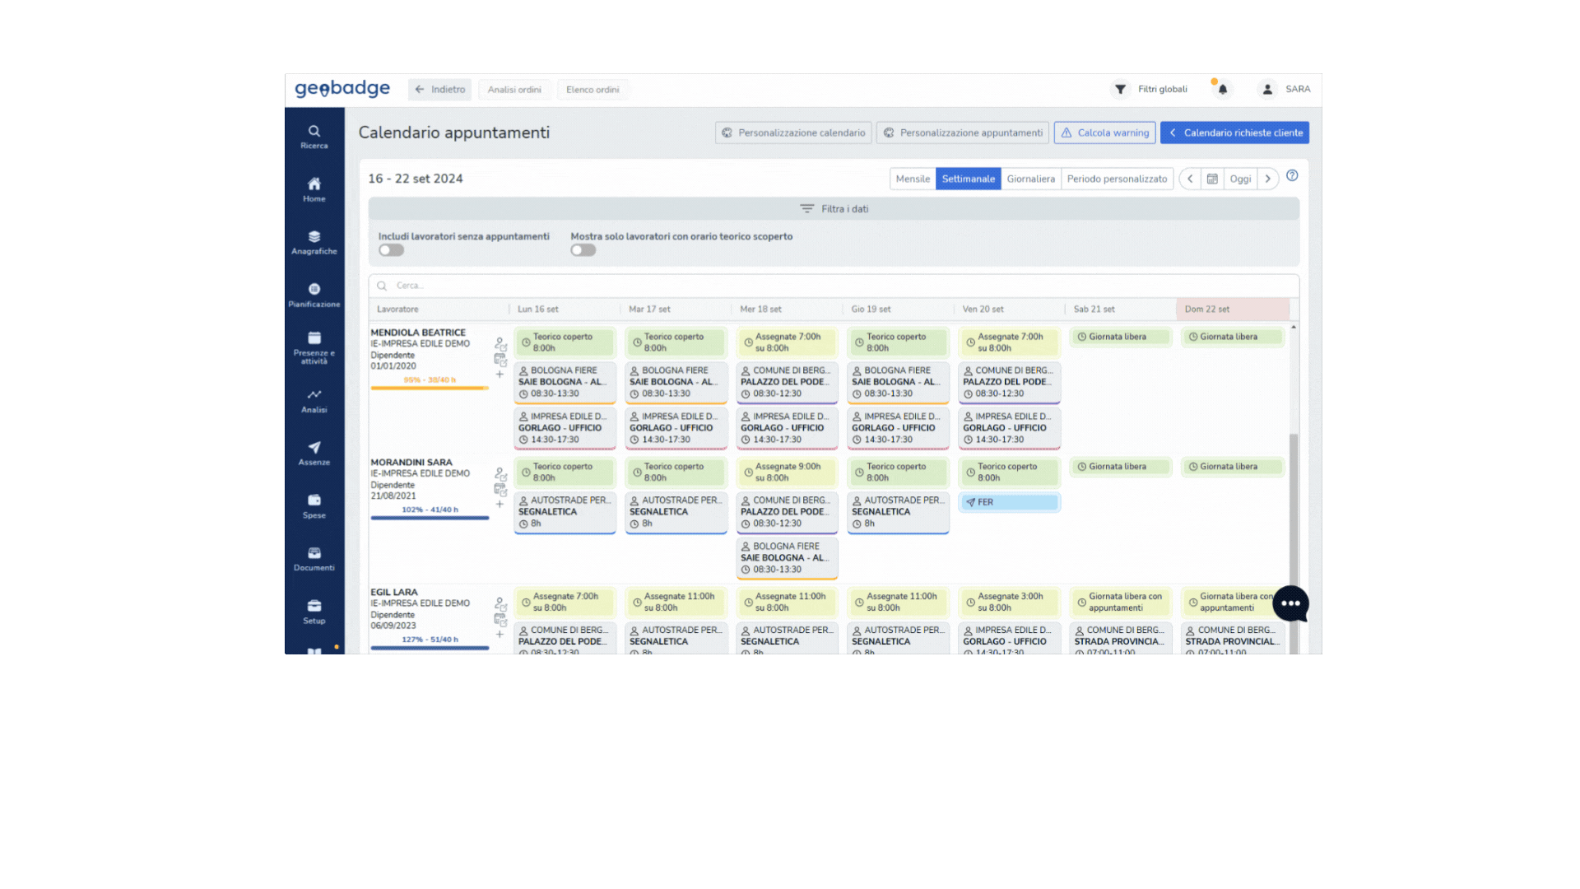Screen dimensions: 1580x889
Task: Click Mendiola Beatrice 95% hours progress bar
Action: click(x=430, y=387)
